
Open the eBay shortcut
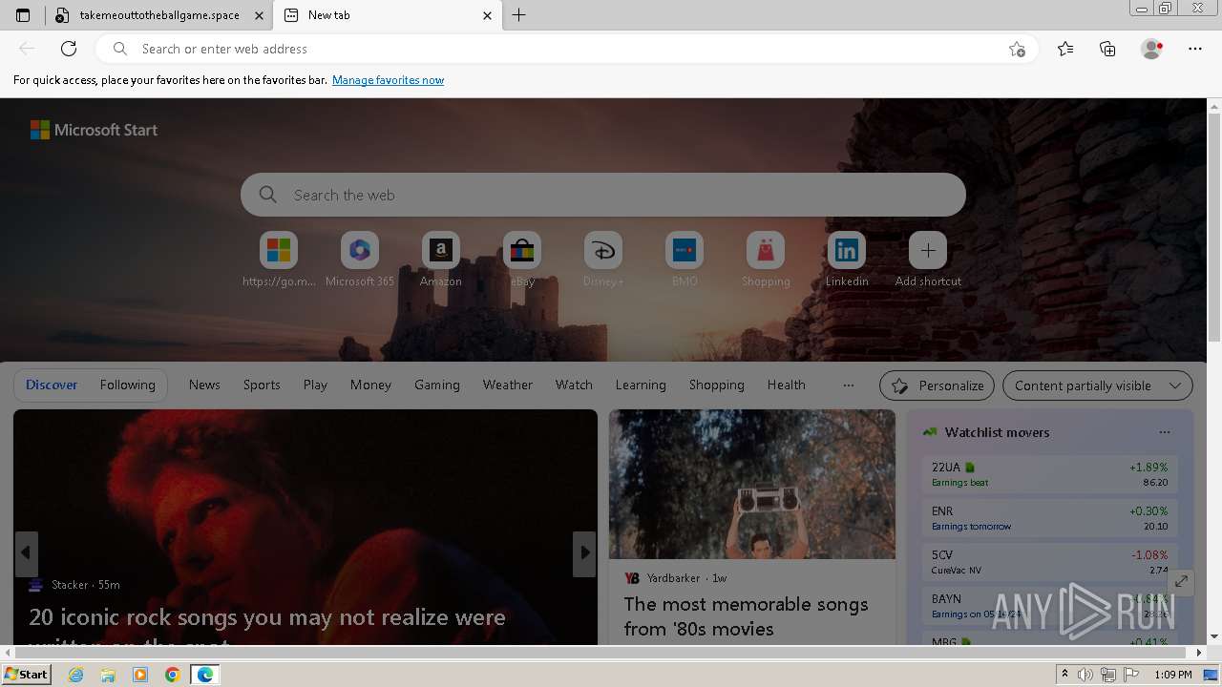click(x=522, y=260)
